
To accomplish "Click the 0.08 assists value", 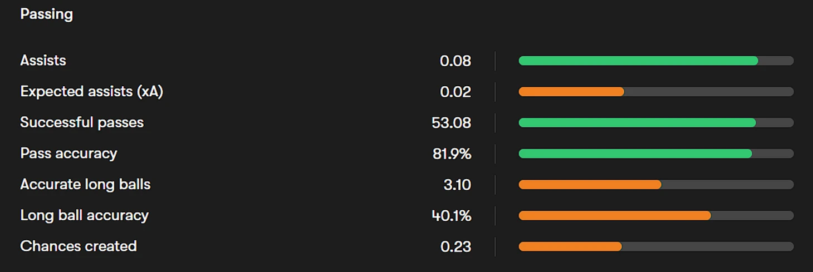I will 456,61.
